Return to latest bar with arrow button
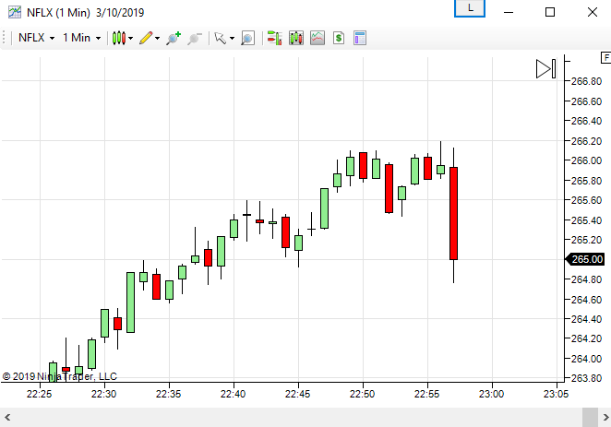Viewport: 611px width, 427px height. click(x=545, y=69)
